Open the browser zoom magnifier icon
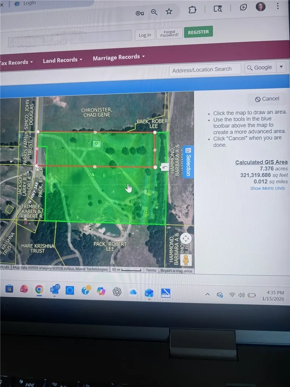The image size is (290, 387). 154,12
